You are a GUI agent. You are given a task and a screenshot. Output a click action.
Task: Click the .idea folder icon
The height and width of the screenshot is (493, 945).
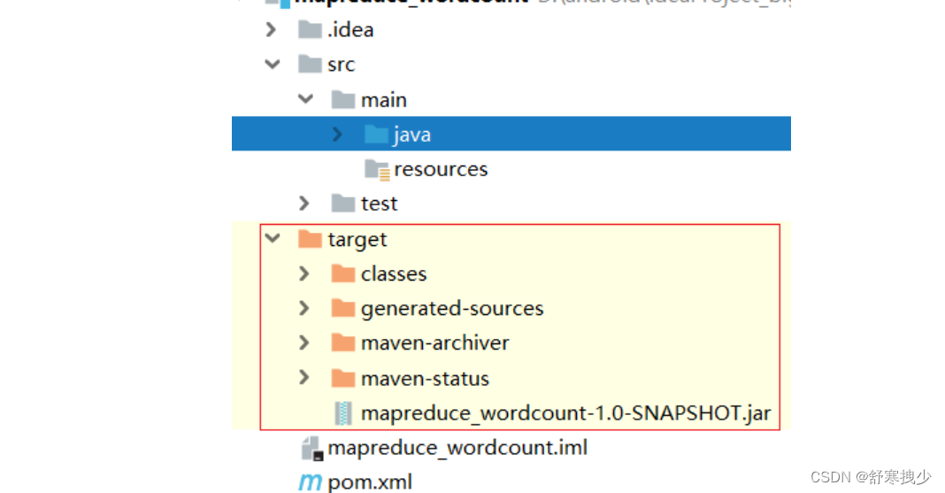310,30
